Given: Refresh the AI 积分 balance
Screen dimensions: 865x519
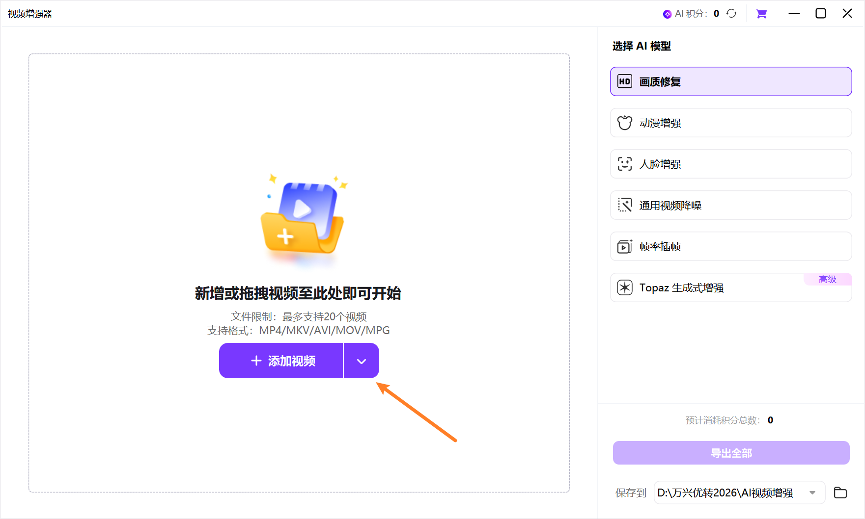Looking at the screenshot, I should tap(731, 13).
